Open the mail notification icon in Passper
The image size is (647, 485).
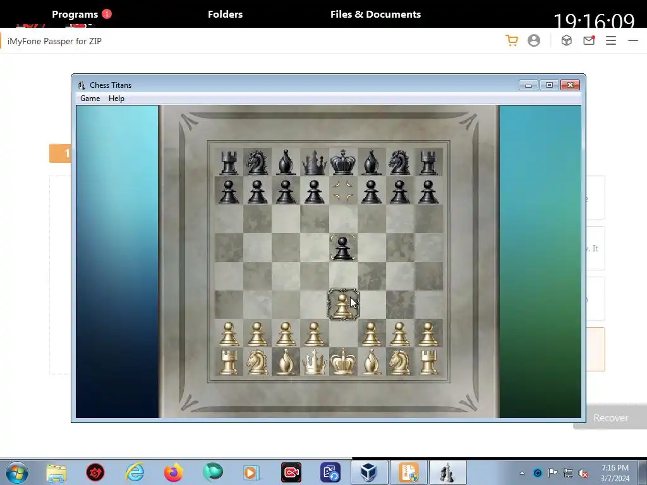(589, 40)
